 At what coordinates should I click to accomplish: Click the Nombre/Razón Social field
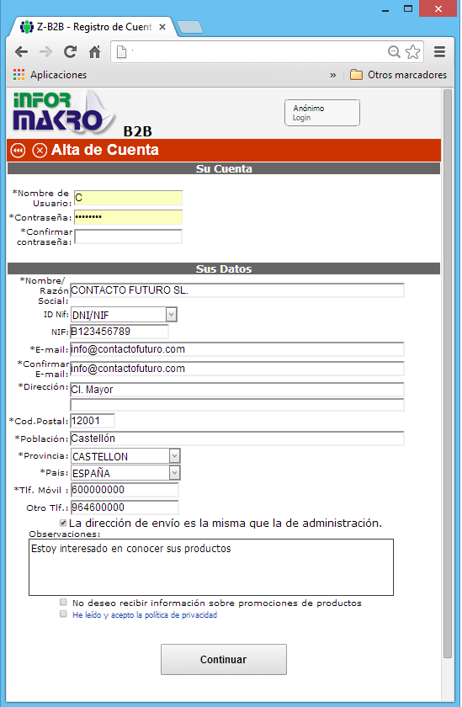237,290
